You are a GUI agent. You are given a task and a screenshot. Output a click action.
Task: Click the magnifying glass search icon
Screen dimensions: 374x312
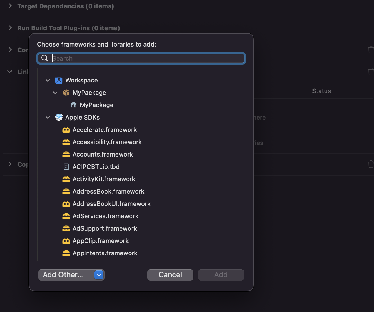click(45, 58)
